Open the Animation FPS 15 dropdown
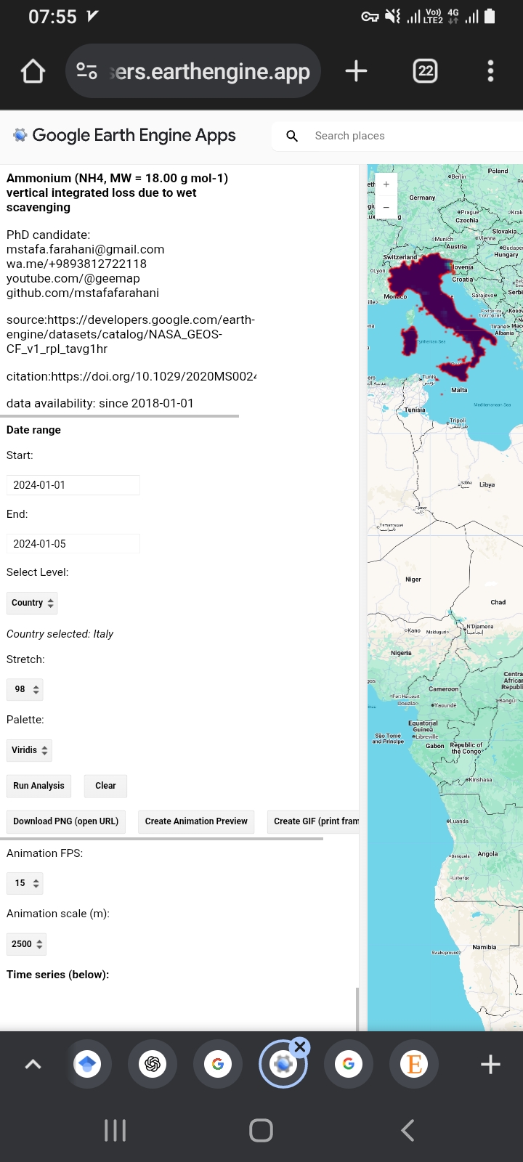Image resolution: width=523 pixels, height=1162 pixels. [25, 883]
